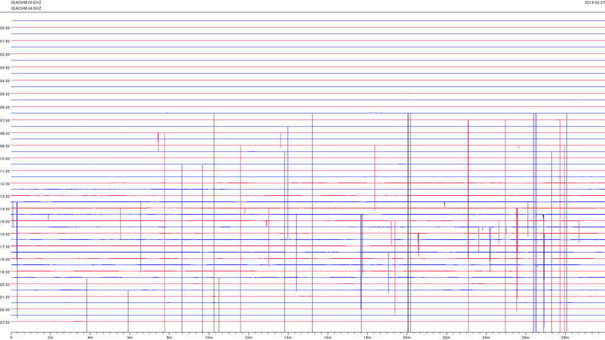605x340 pixels.
Task: Select the 22:30 time row label
Action: [x=5, y=310]
